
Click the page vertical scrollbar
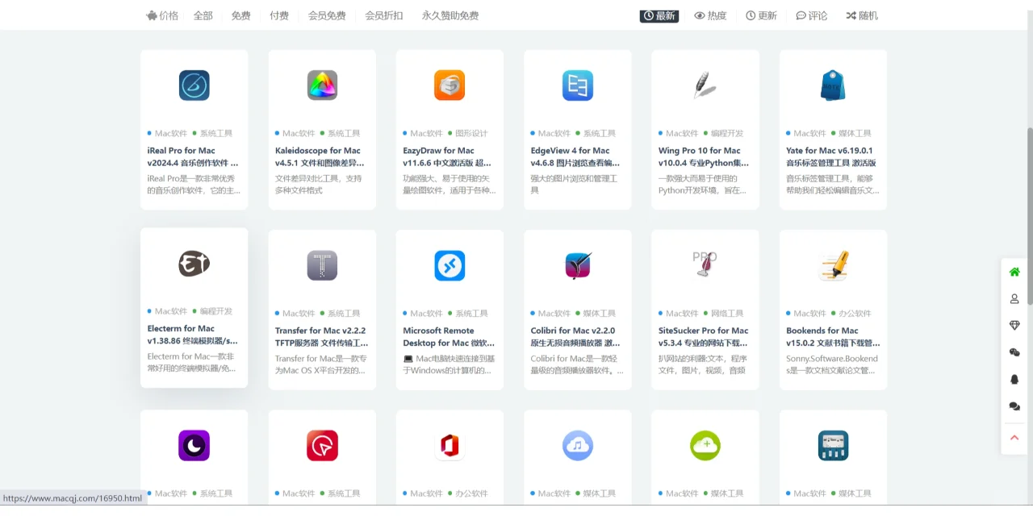[x=1029, y=215]
